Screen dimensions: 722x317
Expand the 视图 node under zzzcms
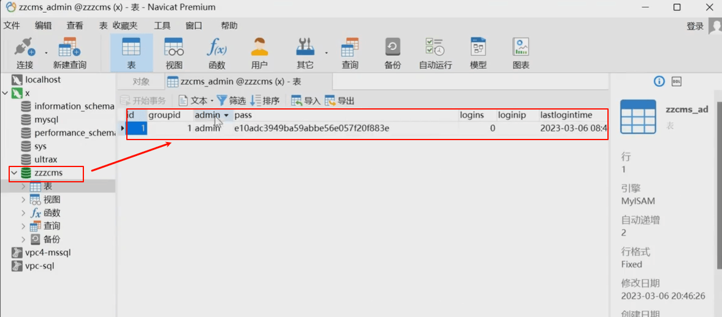[x=23, y=200]
